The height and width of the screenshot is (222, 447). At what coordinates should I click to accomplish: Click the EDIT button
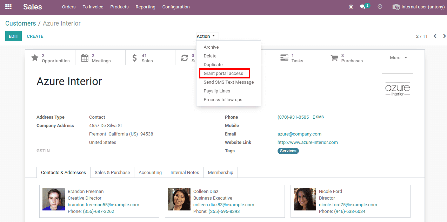[13, 36]
